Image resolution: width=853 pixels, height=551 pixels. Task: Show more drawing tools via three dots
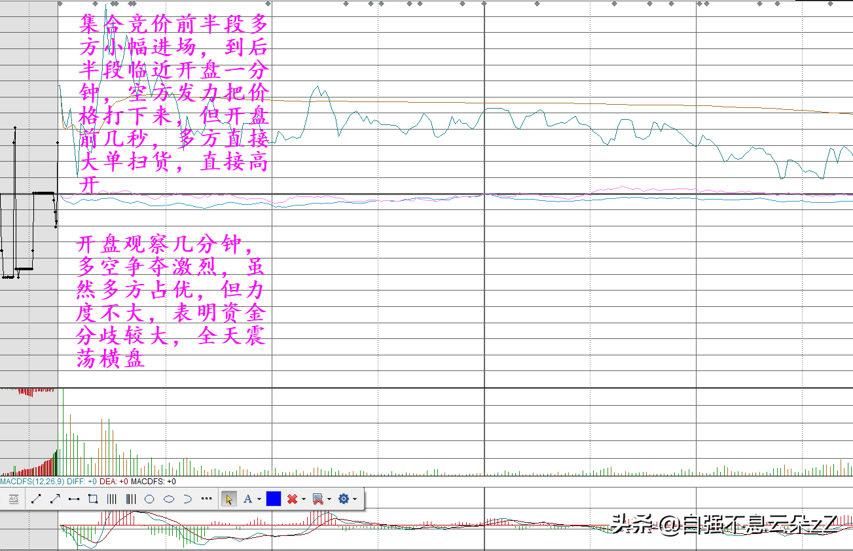207,499
